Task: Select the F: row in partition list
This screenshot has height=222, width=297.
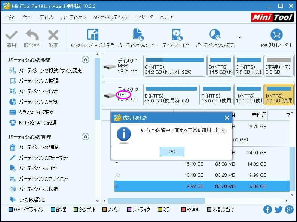Action: (202, 164)
